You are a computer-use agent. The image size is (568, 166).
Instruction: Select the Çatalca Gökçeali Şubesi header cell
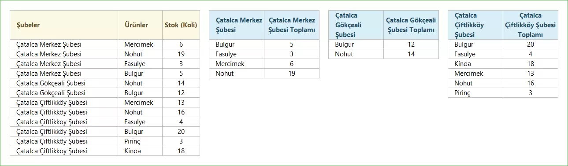[356, 25]
